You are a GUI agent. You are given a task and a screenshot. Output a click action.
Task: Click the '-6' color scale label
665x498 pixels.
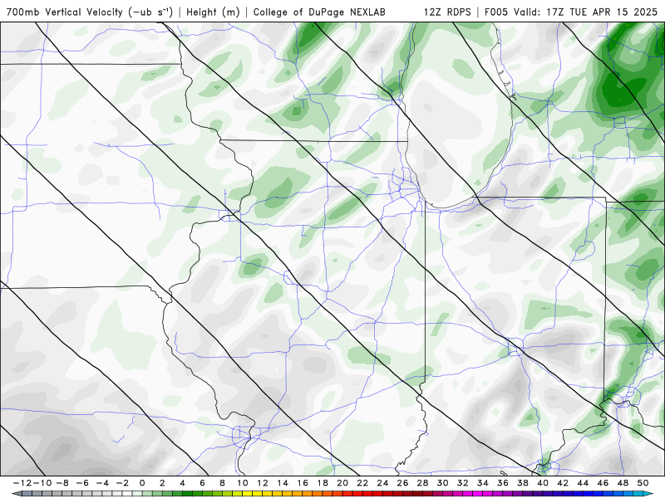click(x=81, y=483)
